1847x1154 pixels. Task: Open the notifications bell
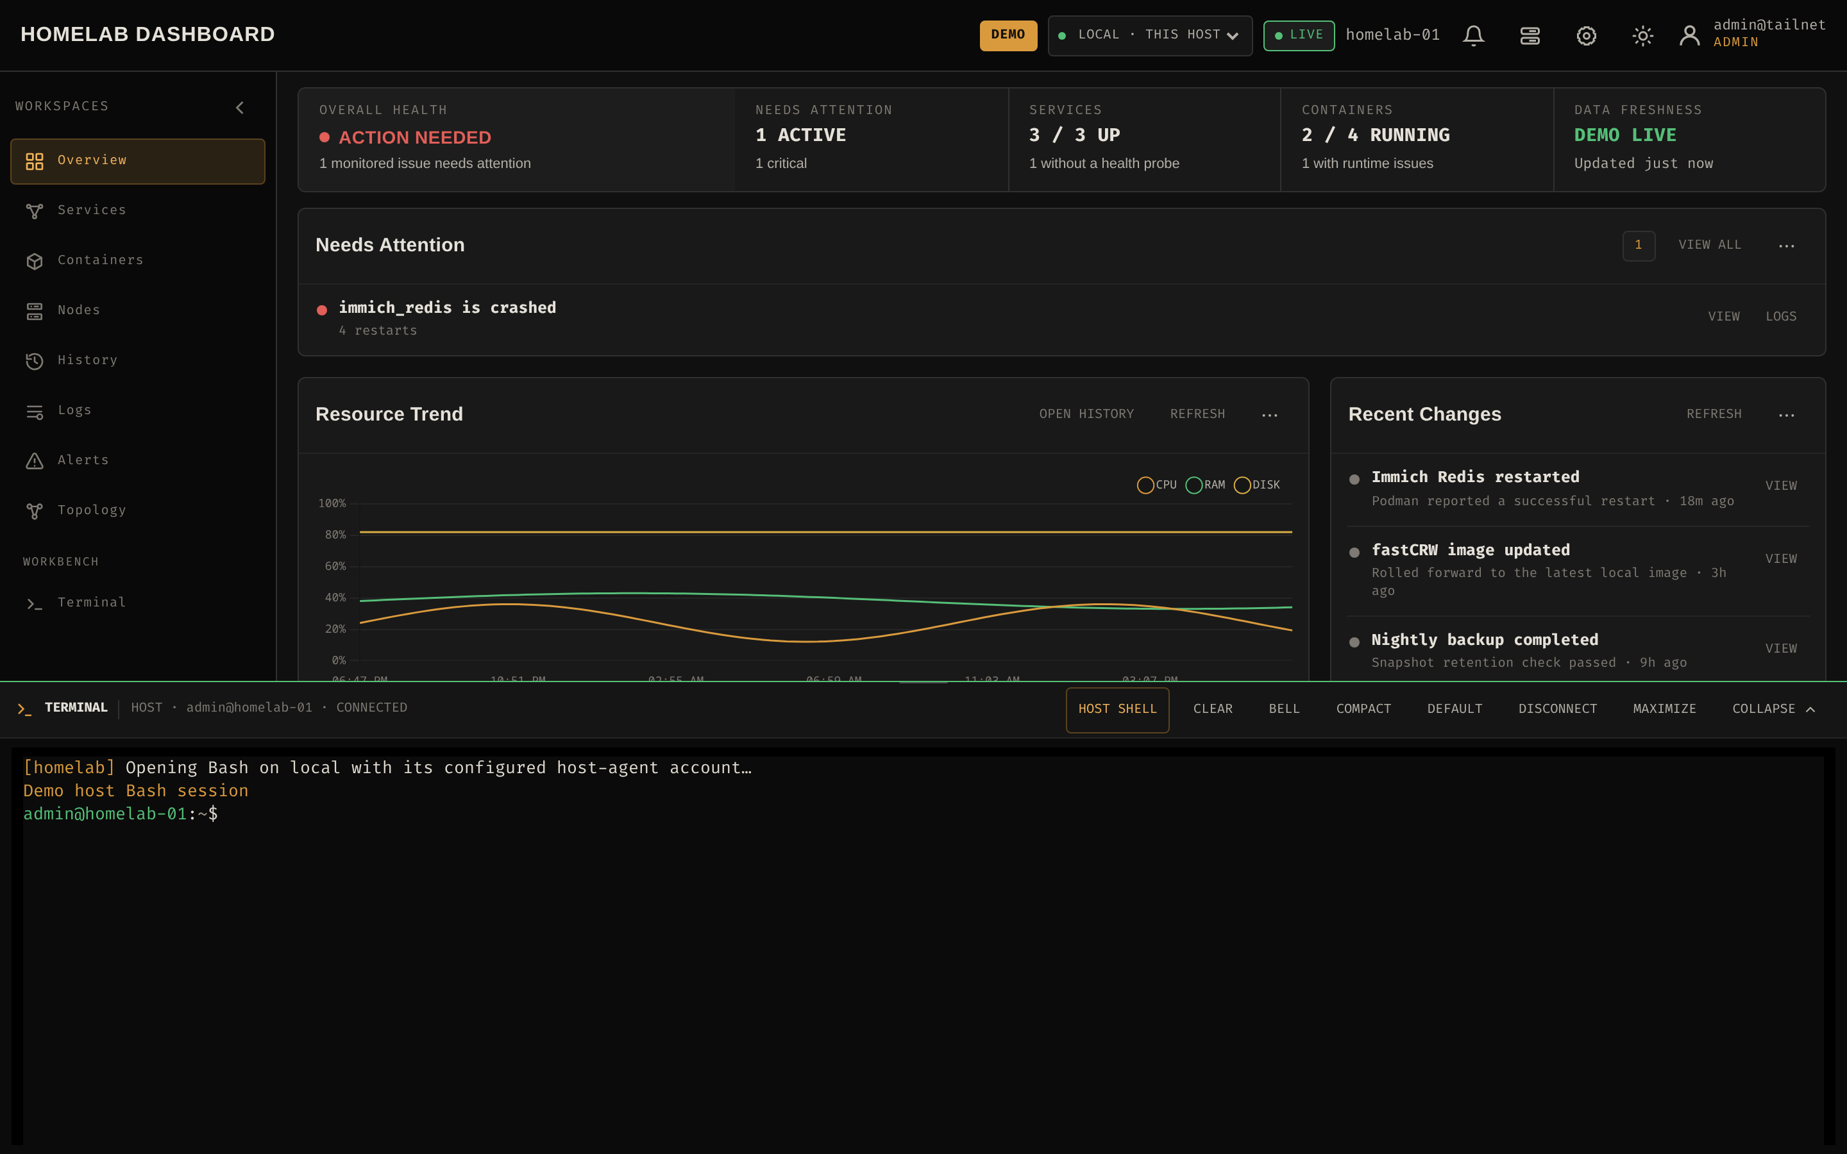click(x=1473, y=36)
